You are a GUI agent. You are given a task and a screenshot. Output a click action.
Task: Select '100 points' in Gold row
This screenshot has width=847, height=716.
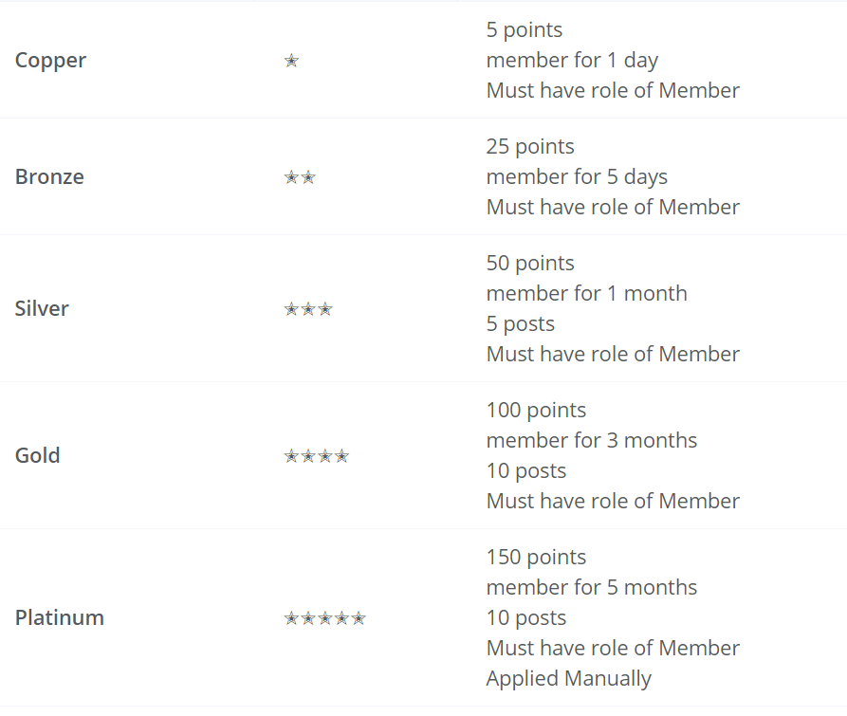536,411
